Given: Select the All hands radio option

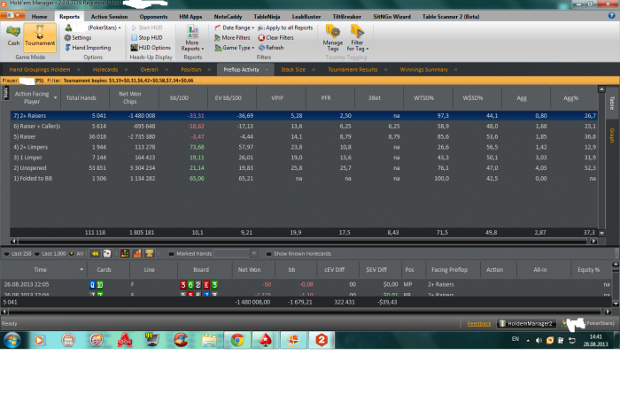Looking at the screenshot, I should coord(77,254).
